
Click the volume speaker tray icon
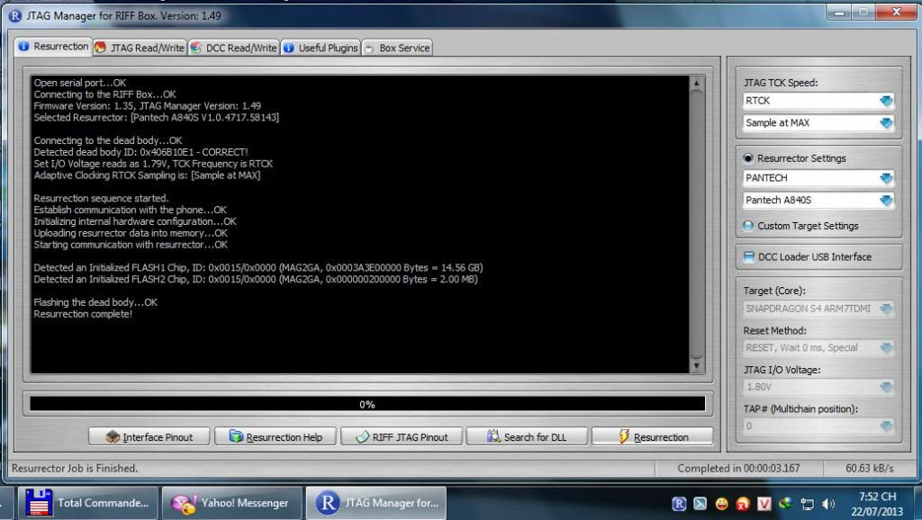(828, 504)
